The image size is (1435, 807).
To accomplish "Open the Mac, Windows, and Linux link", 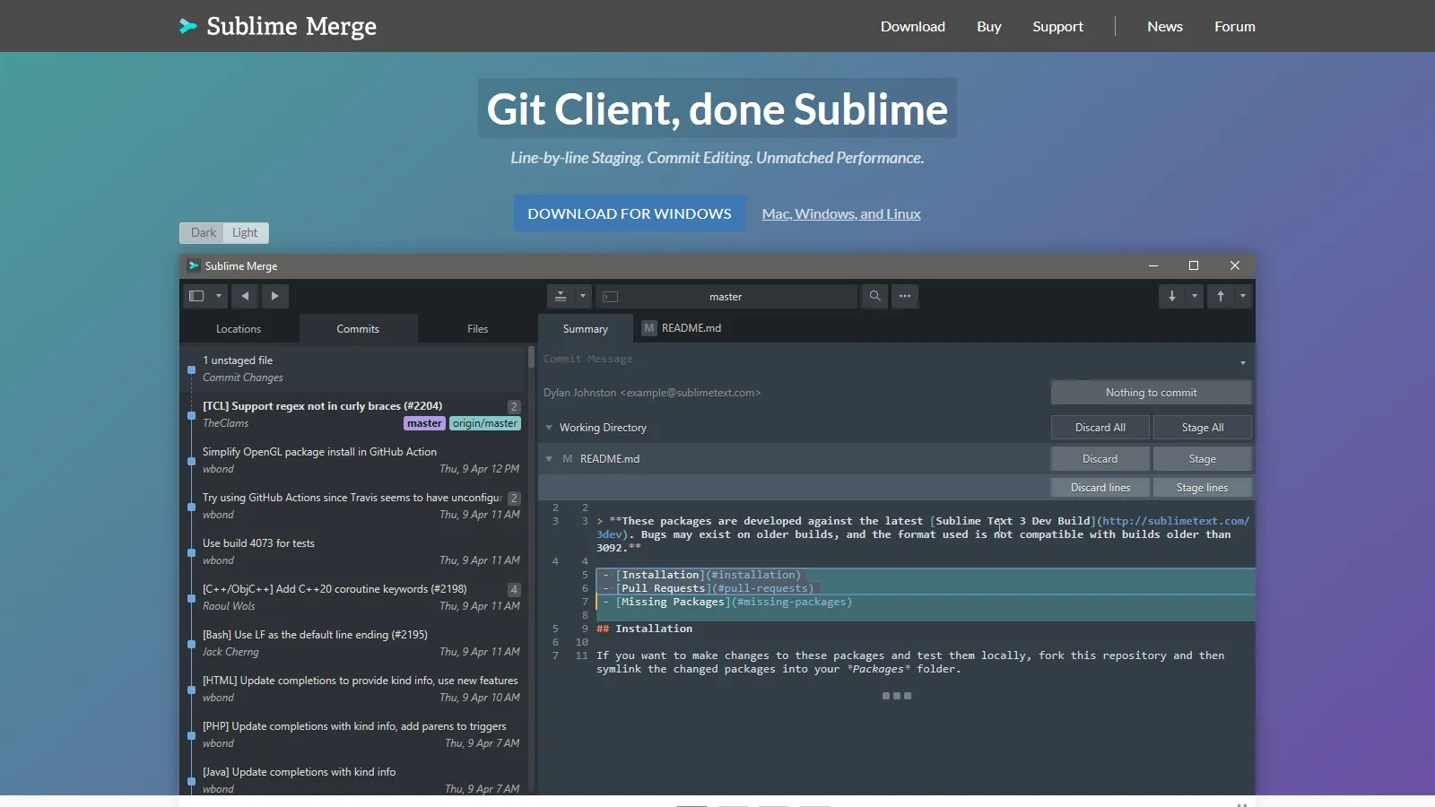I will coord(840,213).
